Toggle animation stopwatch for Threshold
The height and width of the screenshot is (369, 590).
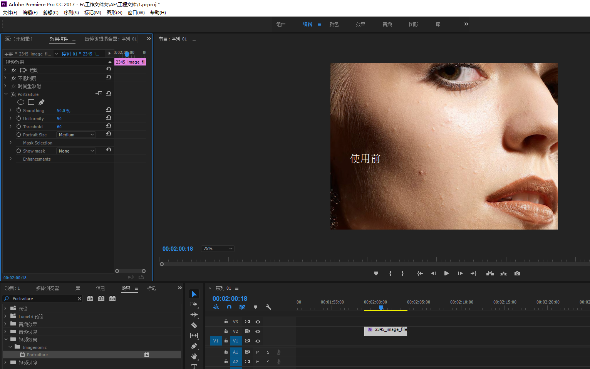coord(18,126)
